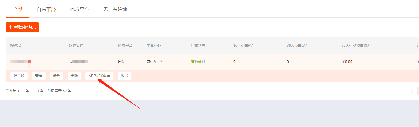Click the 30天点击UV column header
The height and width of the screenshot is (127, 419).
coord(297,46)
